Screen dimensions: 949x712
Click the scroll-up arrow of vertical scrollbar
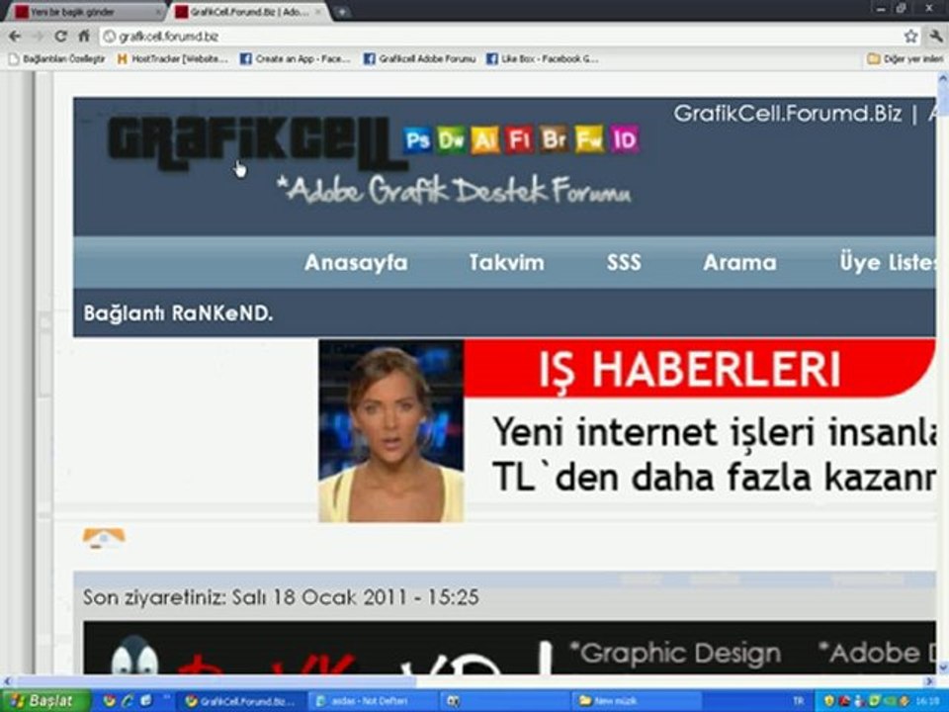tap(942, 78)
